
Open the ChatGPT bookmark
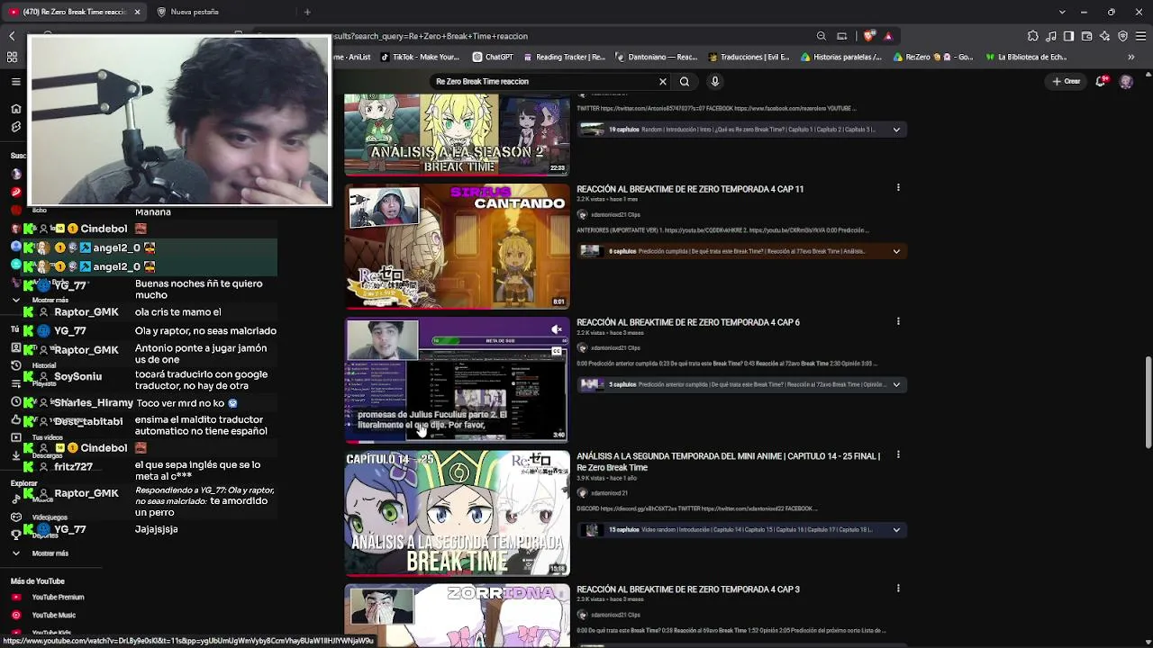493,57
